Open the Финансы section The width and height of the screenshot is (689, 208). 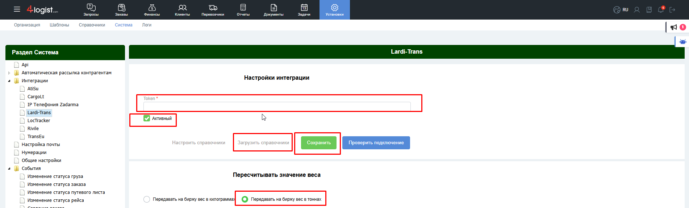152,10
